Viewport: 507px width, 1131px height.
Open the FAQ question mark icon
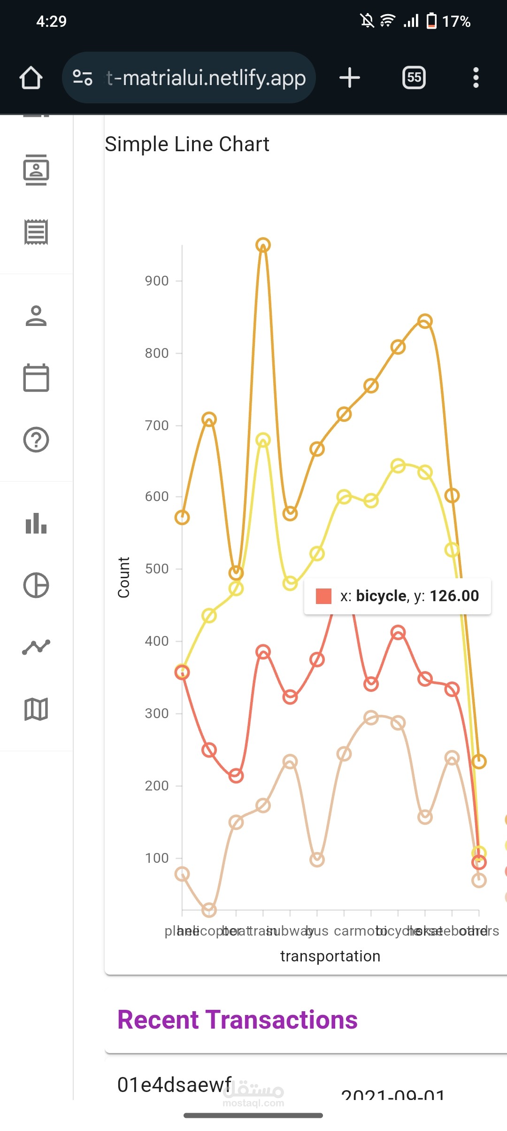point(36,440)
